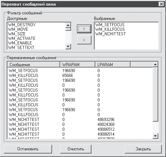Click WM_NCHITTEST row with LPARAM 49086514

(x=80, y=134)
